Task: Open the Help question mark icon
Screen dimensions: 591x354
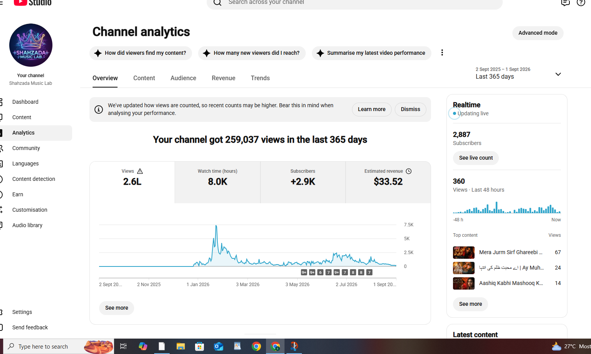Action: tap(581, 3)
